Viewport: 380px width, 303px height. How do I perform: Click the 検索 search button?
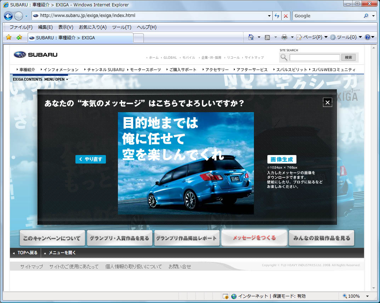pyautogui.click(x=348, y=57)
